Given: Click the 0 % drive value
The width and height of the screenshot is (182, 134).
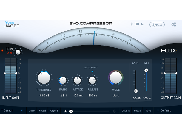Looking at the screenshot, I should (10, 54).
